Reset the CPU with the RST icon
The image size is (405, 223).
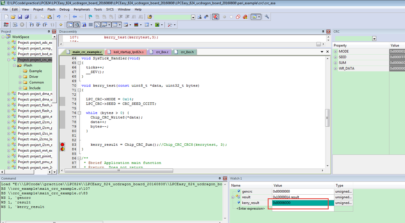point(6,25)
